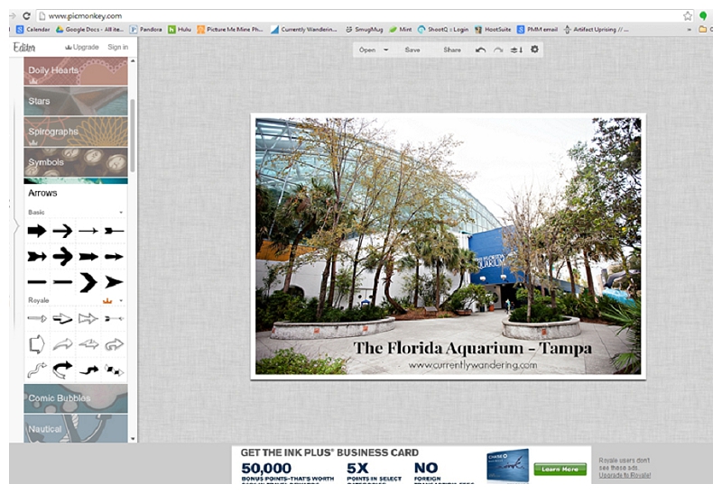The width and height of the screenshot is (722, 493).
Task: Select the large chevron arrow shape
Action: pos(88,281)
